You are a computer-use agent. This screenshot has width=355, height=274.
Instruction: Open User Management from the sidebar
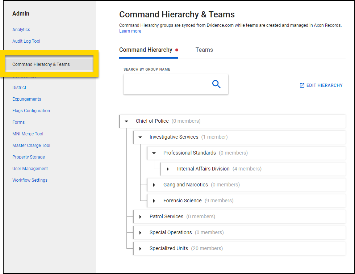30,168
